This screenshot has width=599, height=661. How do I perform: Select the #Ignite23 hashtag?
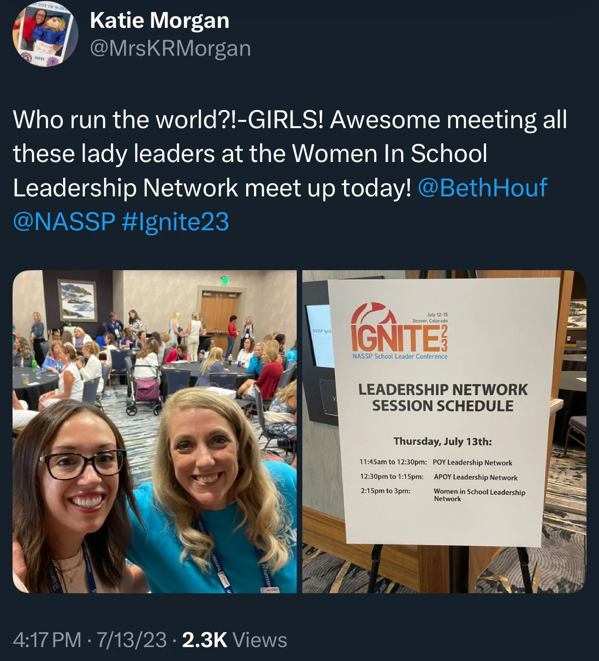pos(176,221)
